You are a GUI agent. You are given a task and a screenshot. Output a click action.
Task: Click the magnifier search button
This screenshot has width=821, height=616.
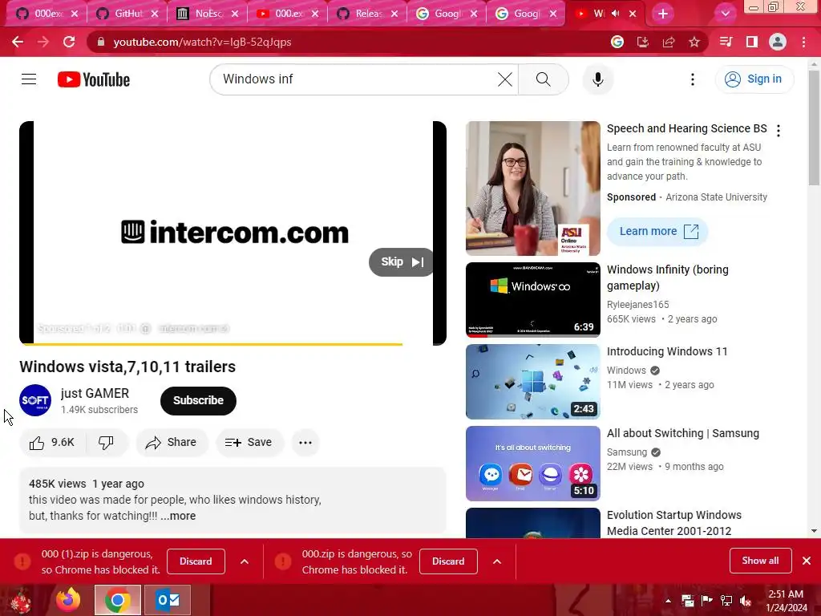tap(544, 79)
